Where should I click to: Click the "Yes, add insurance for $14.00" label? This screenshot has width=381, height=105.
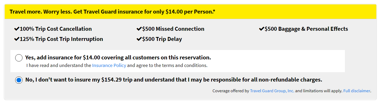(118, 57)
